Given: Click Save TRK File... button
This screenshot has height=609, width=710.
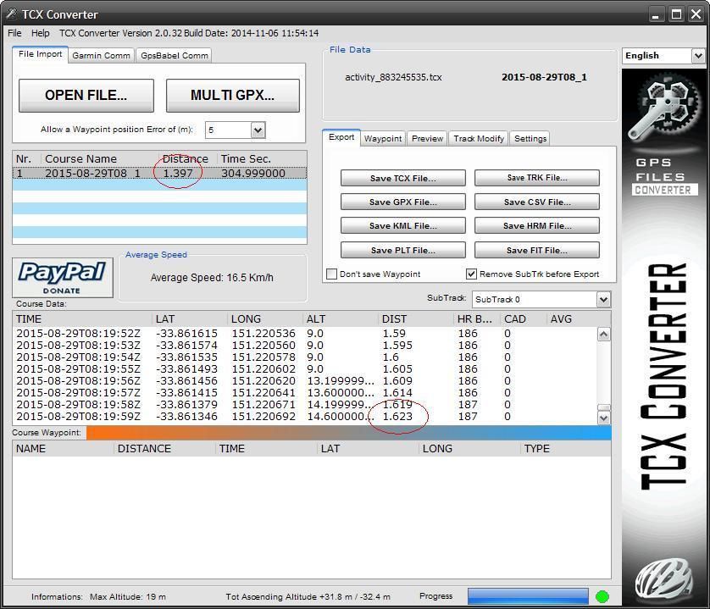Looking at the screenshot, I should point(537,178).
